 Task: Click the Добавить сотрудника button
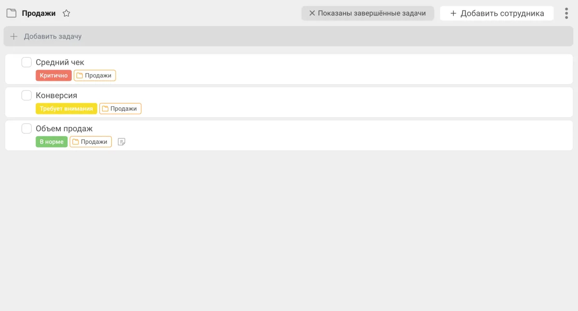(497, 13)
